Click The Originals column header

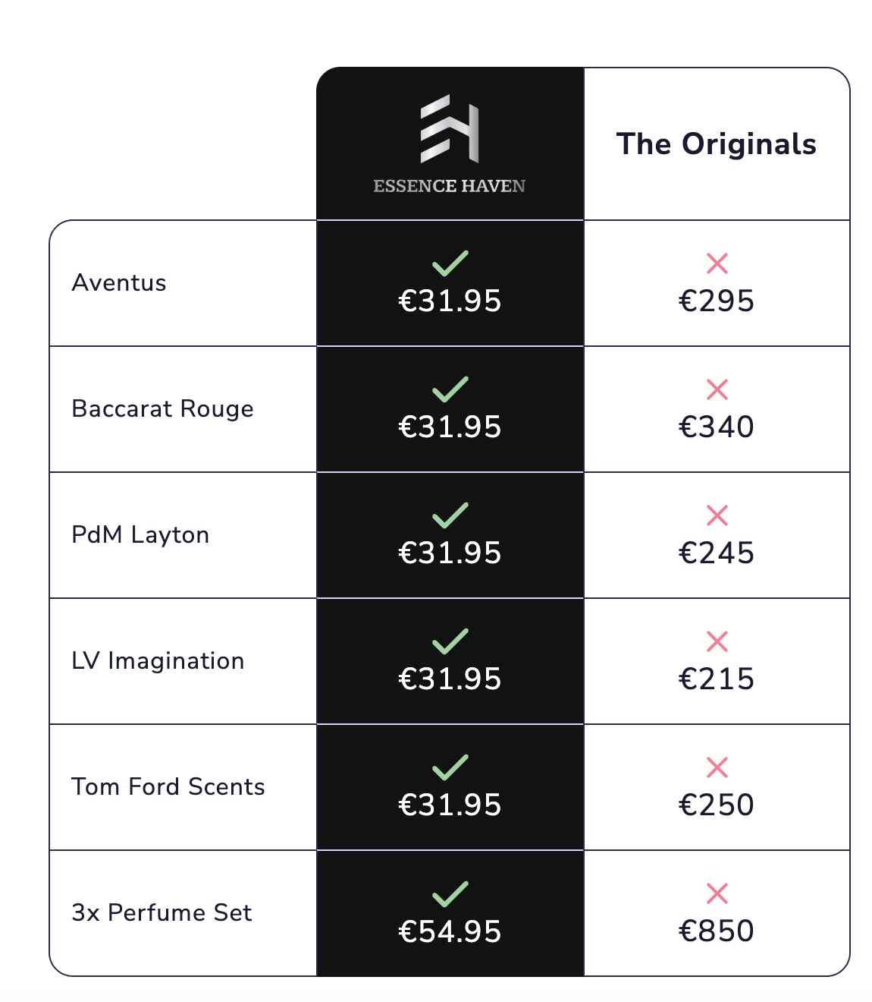[x=716, y=144]
